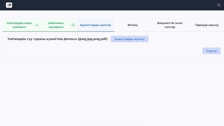This screenshot has width=224, height=126.
Task: Open the Үміткердің жеке мәліметі tab
Action: pos(21,25)
